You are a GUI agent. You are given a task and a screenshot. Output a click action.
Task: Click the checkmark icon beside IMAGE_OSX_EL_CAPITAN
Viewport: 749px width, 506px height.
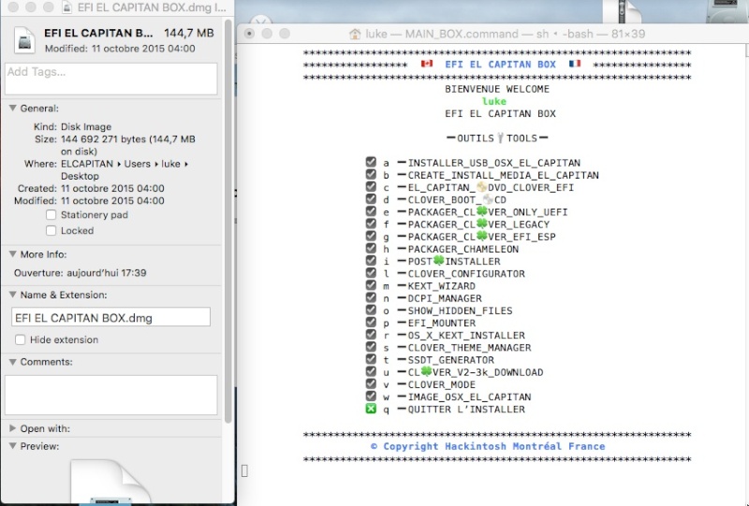tap(371, 397)
